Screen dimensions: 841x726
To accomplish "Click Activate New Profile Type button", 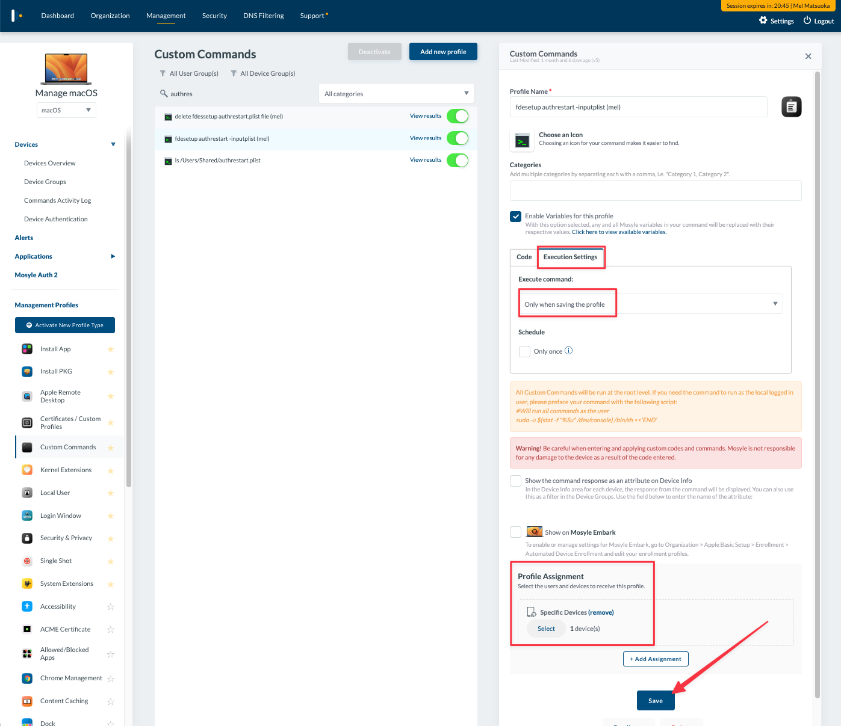I will point(65,325).
